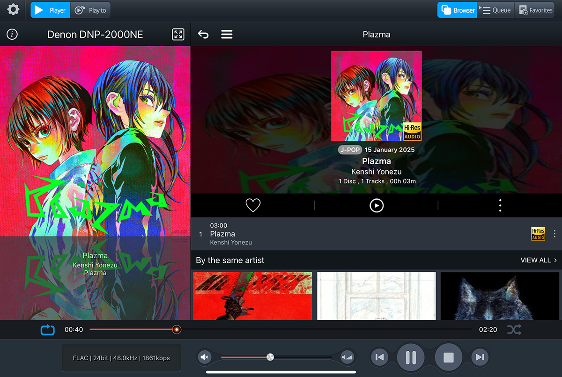
Task: Switch to the Queue tab
Action: (495, 10)
